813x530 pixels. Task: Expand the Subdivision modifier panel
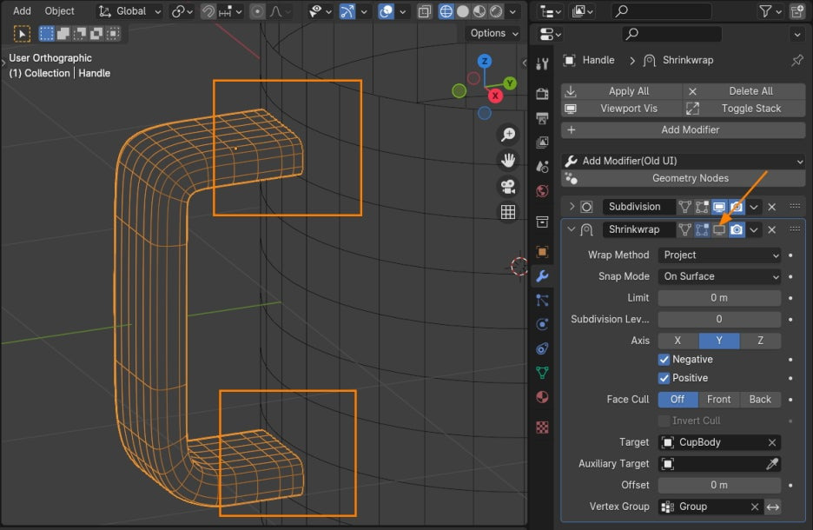tap(572, 207)
